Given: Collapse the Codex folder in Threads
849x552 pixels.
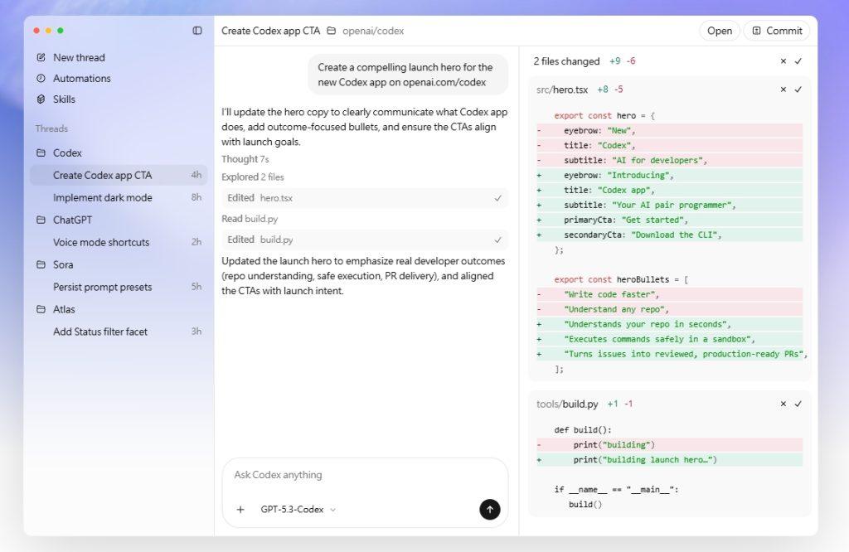Looking at the screenshot, I should [x=41, y=153].
